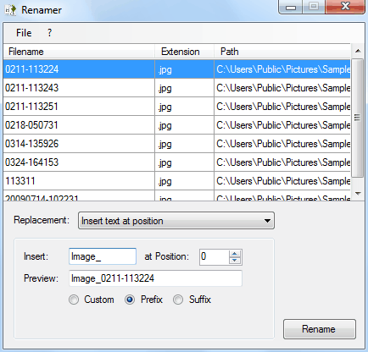This screenshot has width=368, height=352.
Task: Sort by Extension column header
Action: [x=184, y=52]
